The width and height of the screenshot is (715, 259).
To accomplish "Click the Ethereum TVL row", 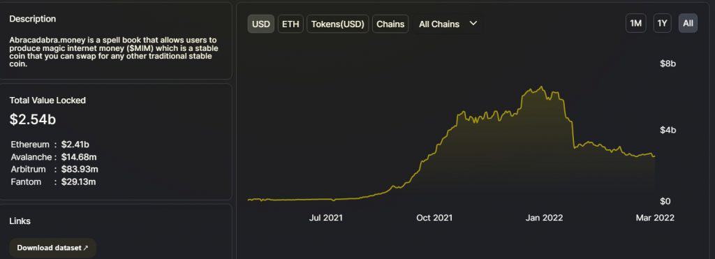I will pyautogui.click(x=50, y=145).
